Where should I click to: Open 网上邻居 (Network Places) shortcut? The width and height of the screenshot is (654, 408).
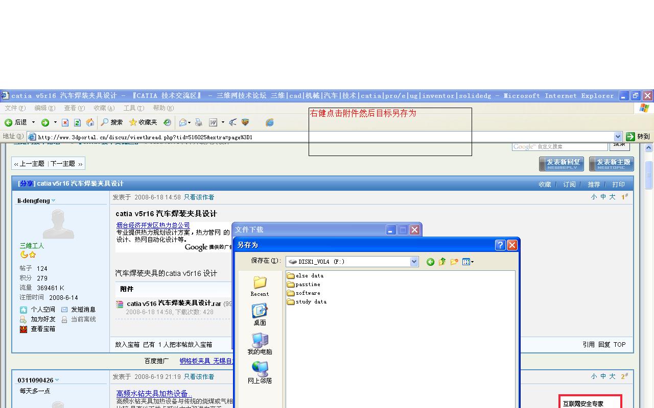[x=260, y=373]
